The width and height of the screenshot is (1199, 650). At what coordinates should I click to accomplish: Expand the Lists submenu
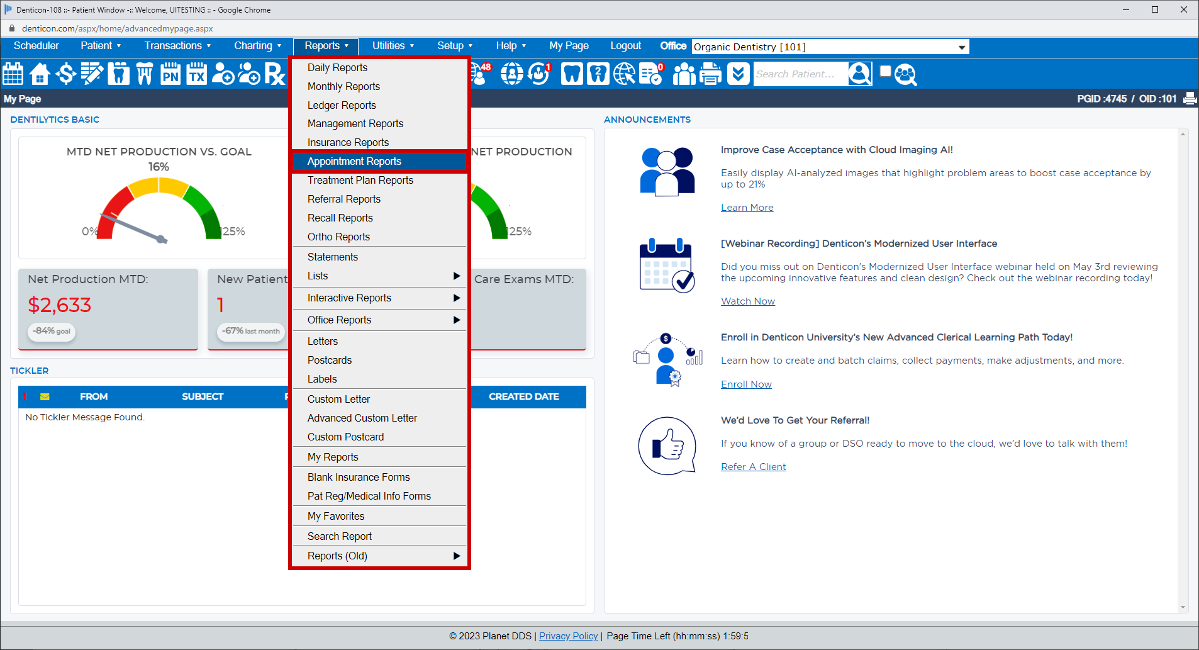(380, 276)
